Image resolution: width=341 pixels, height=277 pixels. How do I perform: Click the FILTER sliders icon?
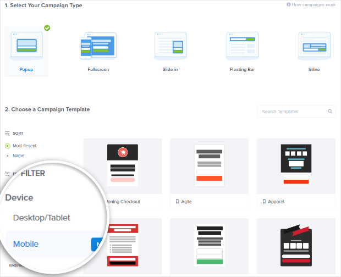7,174
